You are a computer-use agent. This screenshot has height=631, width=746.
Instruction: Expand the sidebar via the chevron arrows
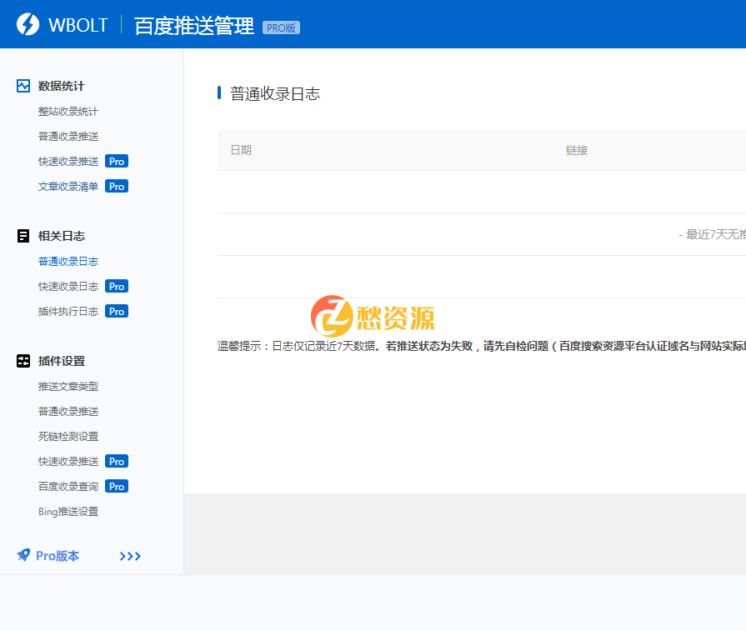[130, 556]
